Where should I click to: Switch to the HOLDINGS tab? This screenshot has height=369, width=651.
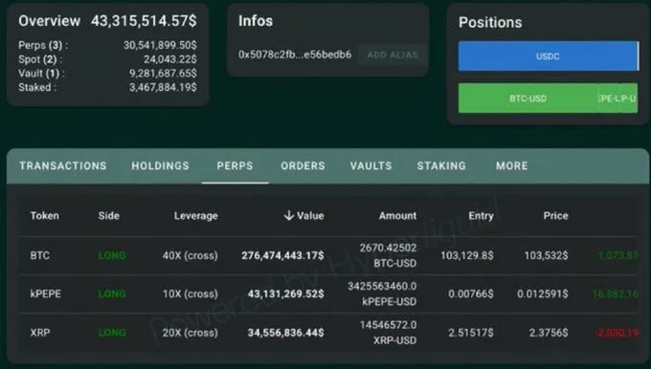coord(160,165)
